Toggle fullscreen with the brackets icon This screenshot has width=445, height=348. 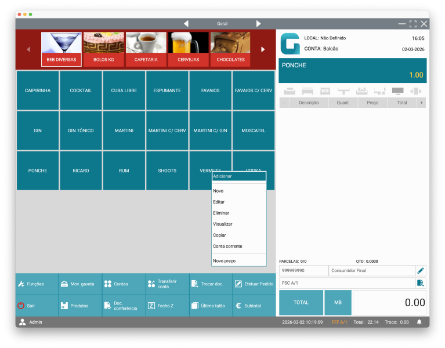413,24
